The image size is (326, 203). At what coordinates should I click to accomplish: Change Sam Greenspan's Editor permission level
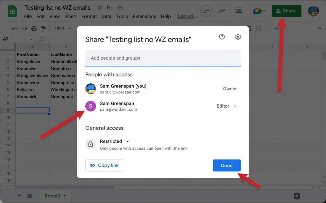(x=226, y=106)
